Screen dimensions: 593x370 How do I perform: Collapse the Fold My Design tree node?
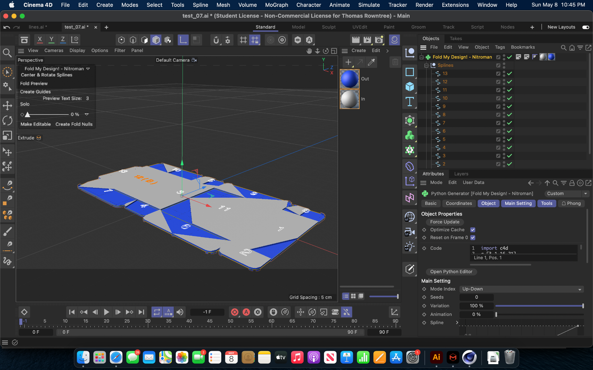421,57
